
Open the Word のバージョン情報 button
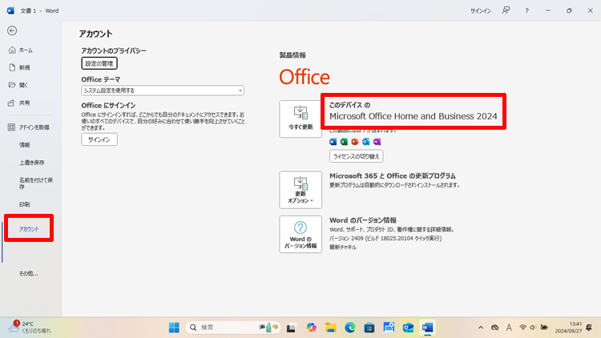tap(300, 235)
